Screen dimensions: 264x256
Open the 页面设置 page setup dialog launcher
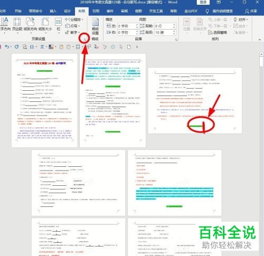click(84, 40)
